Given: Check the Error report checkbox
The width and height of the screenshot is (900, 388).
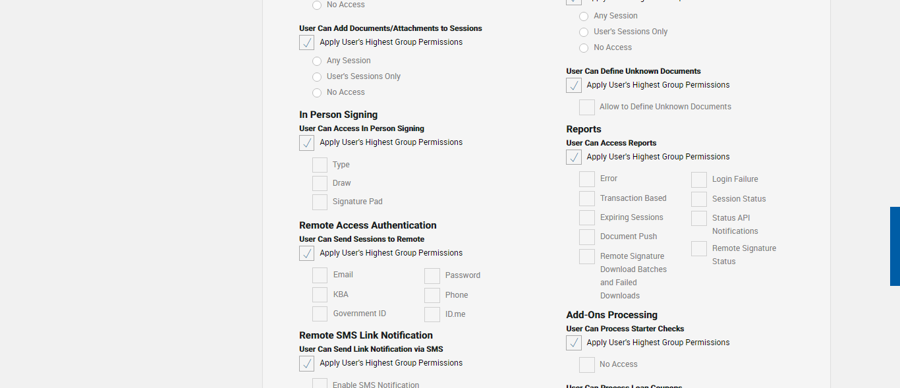Looking at the screenshot, I should tap(586, 179).
